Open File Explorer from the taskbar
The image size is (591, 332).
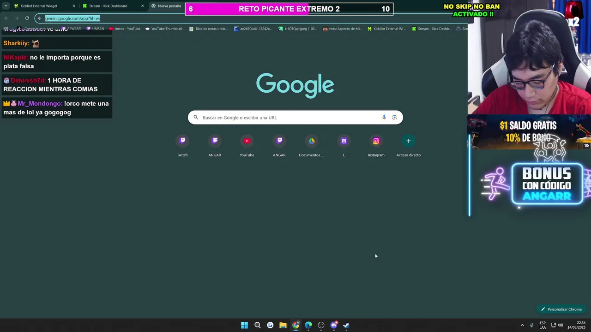[283, 325]
